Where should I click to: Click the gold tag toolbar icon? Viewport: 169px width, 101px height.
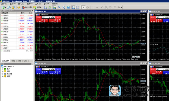[x=19, y=7]
